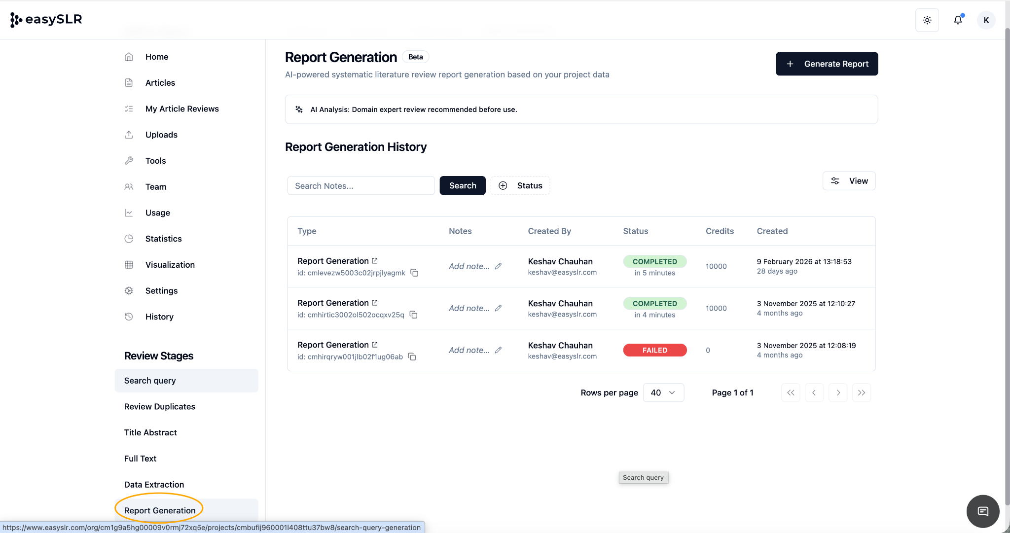Edit the note for the second report
Image resolution: width=1010 pixels, height=533 pixels.
499,308
